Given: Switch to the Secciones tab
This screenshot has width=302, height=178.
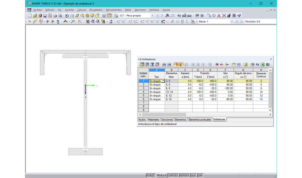Looking at the screenshot, I should pos(167,120).
